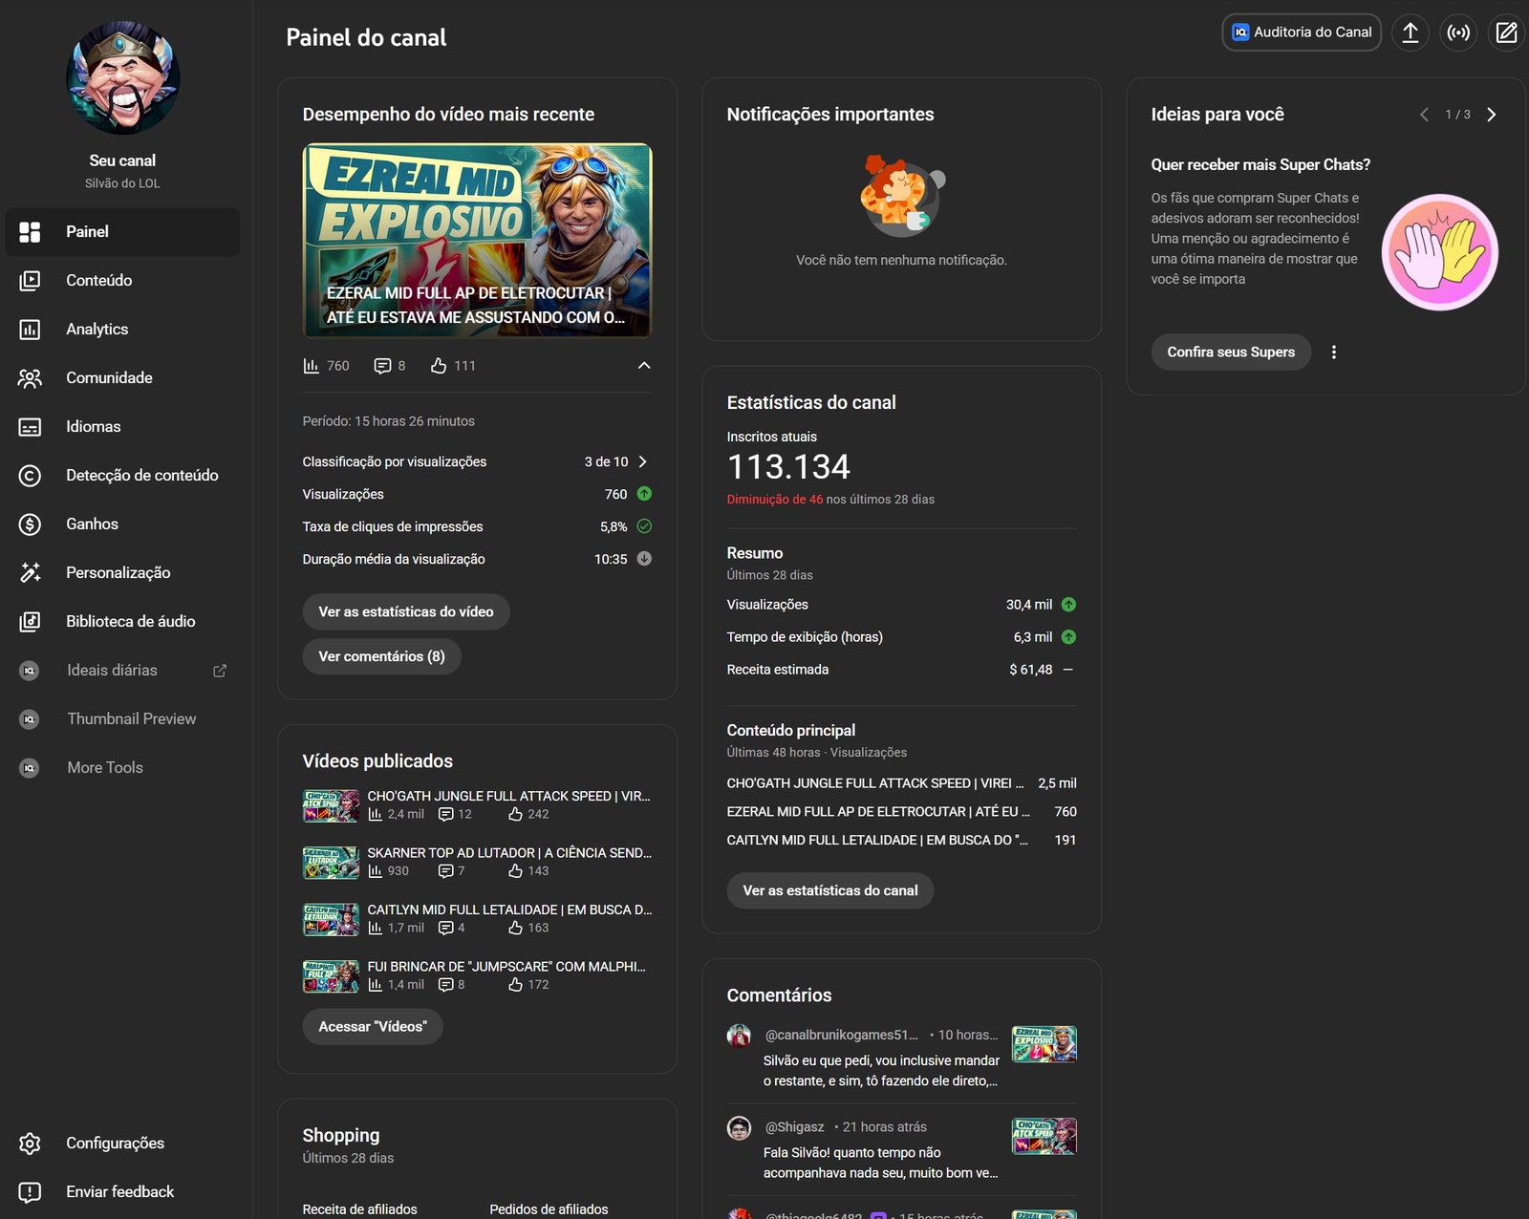Open the ranking by views chevron
The image size is (1529, 1219).
642,462
